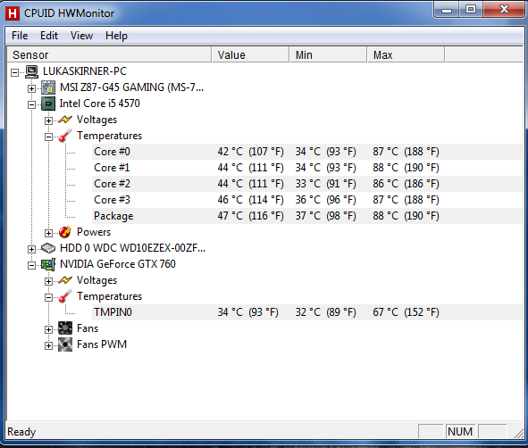Click the NVIDIA GeForce GTX 760 card icon

(x=48, y=264)
